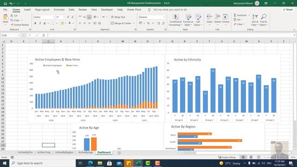Click the Active Employees & New Hires chart title
Viewport: 297px width, 167px height.
[x=58, y=59]
